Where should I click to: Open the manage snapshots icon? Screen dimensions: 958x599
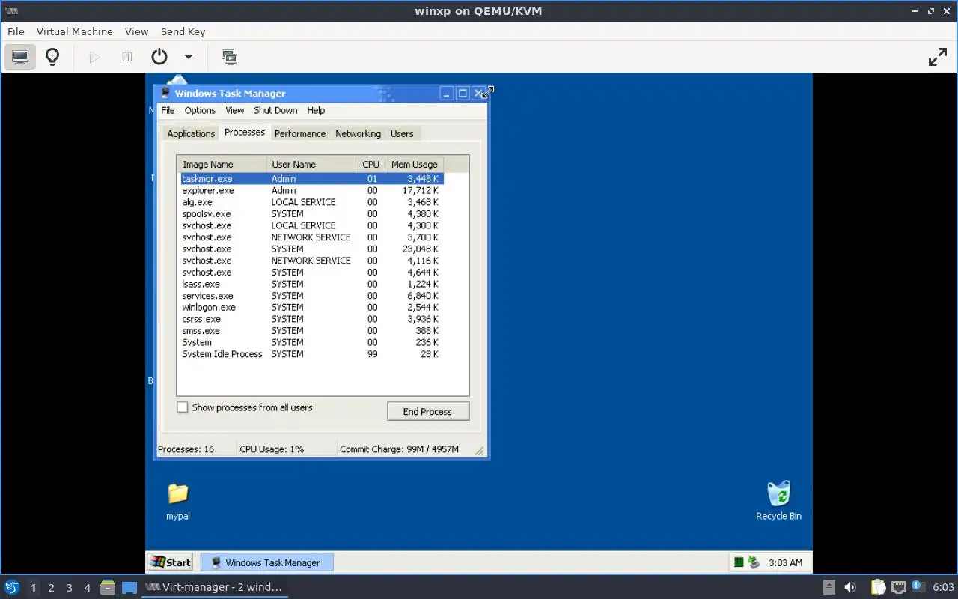[x=229, y=57]
